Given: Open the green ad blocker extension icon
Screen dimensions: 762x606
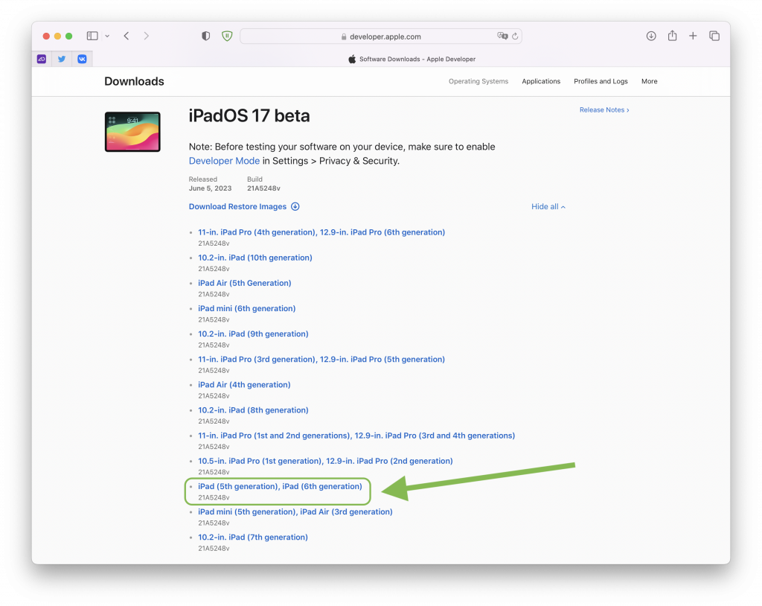Looking at the screenshot, I should [x=227, y=36].
